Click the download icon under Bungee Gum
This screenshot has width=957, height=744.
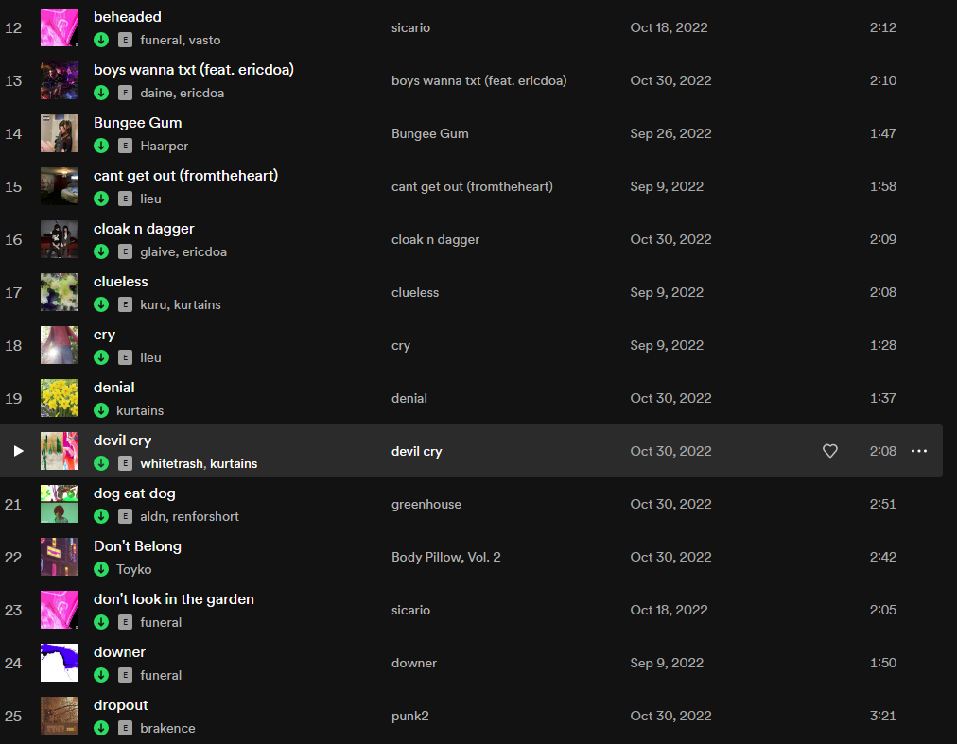click(101, 146)
